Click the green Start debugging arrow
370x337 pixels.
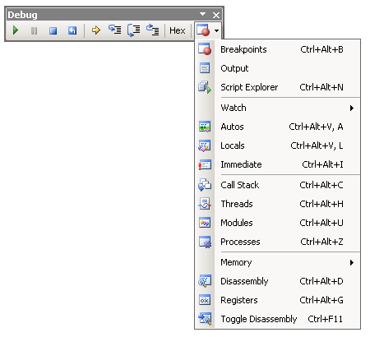[16, 30]
